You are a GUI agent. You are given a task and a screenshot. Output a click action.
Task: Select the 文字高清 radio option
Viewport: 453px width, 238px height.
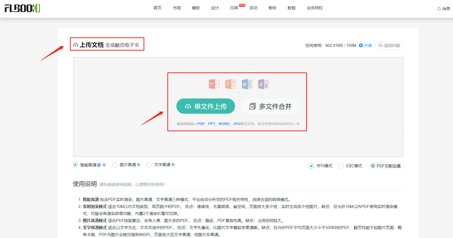click(x=149, y=165)
